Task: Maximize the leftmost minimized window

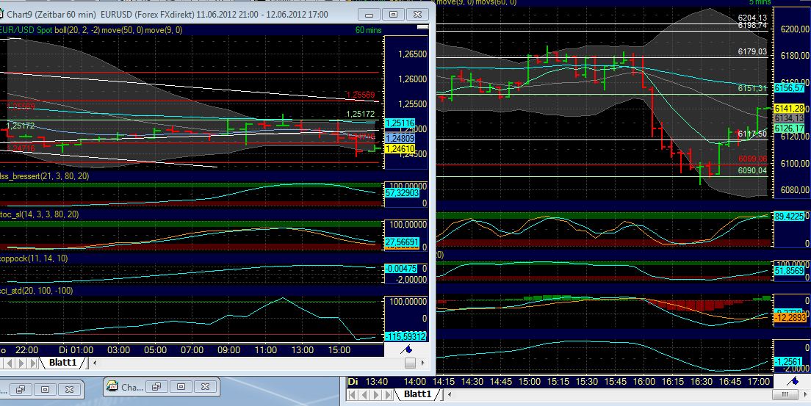Action: pos(45,389)
